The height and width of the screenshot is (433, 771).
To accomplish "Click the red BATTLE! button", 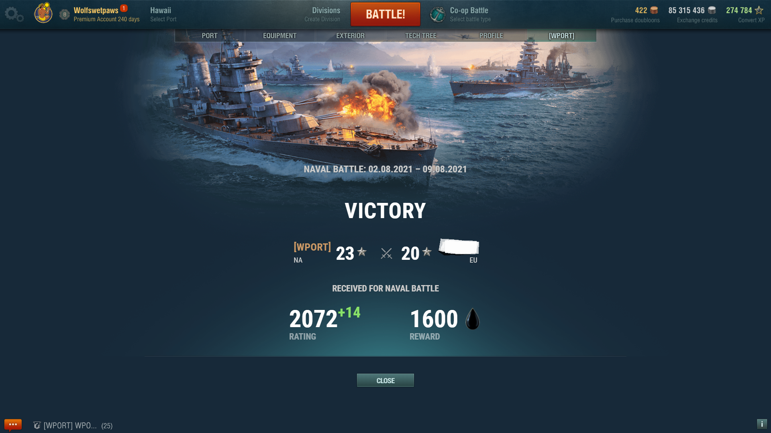I will 385,14.
